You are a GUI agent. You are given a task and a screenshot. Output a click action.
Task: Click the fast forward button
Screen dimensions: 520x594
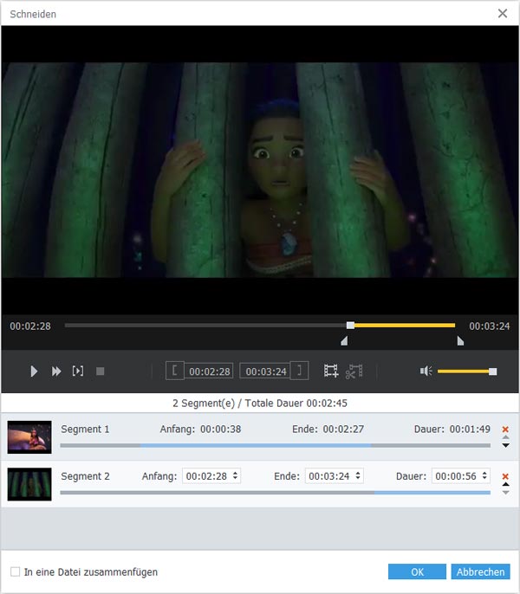tap(56, 371)
